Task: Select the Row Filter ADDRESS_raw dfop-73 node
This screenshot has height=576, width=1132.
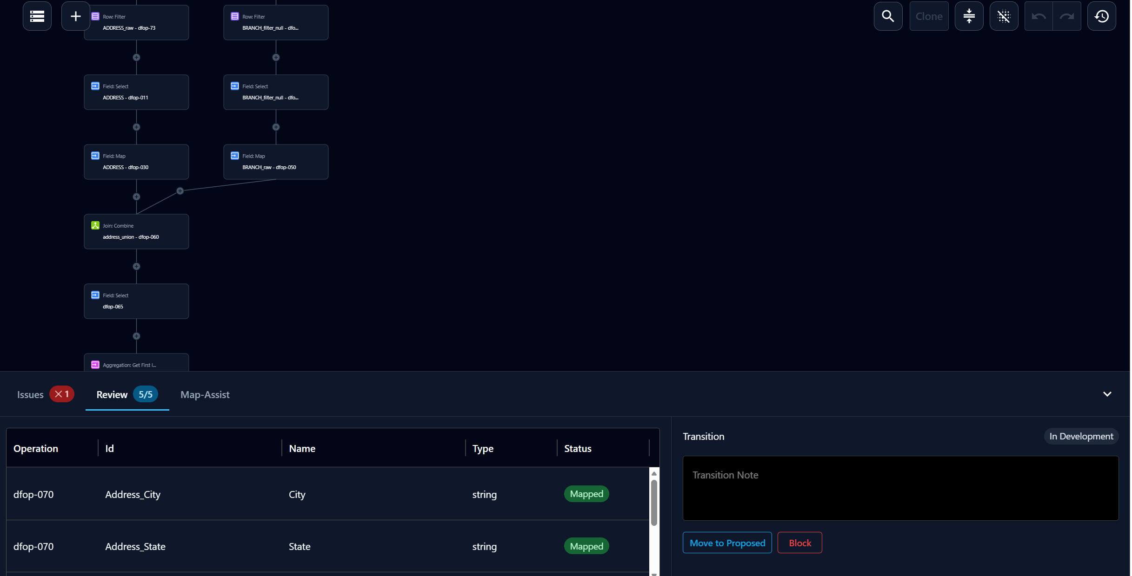Action: pos(136,22)
